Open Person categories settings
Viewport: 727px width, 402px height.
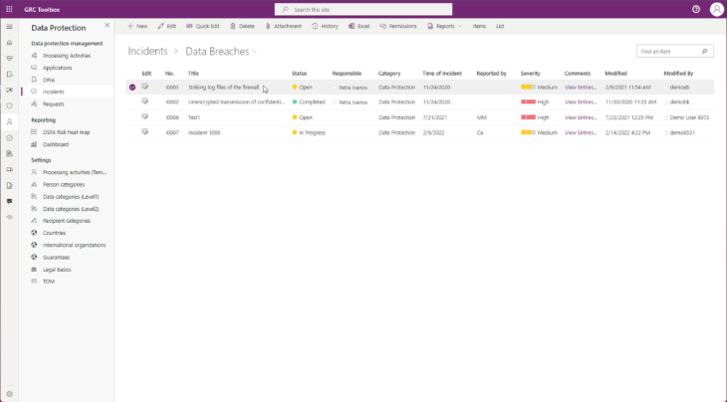64,184
